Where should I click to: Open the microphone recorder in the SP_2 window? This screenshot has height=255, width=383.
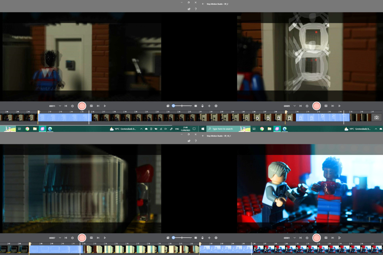[202, 106]
